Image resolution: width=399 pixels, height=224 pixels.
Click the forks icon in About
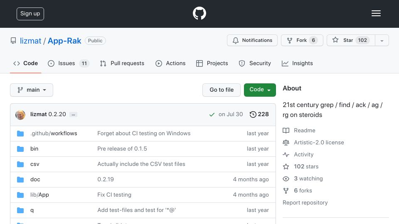coord(286,191)
